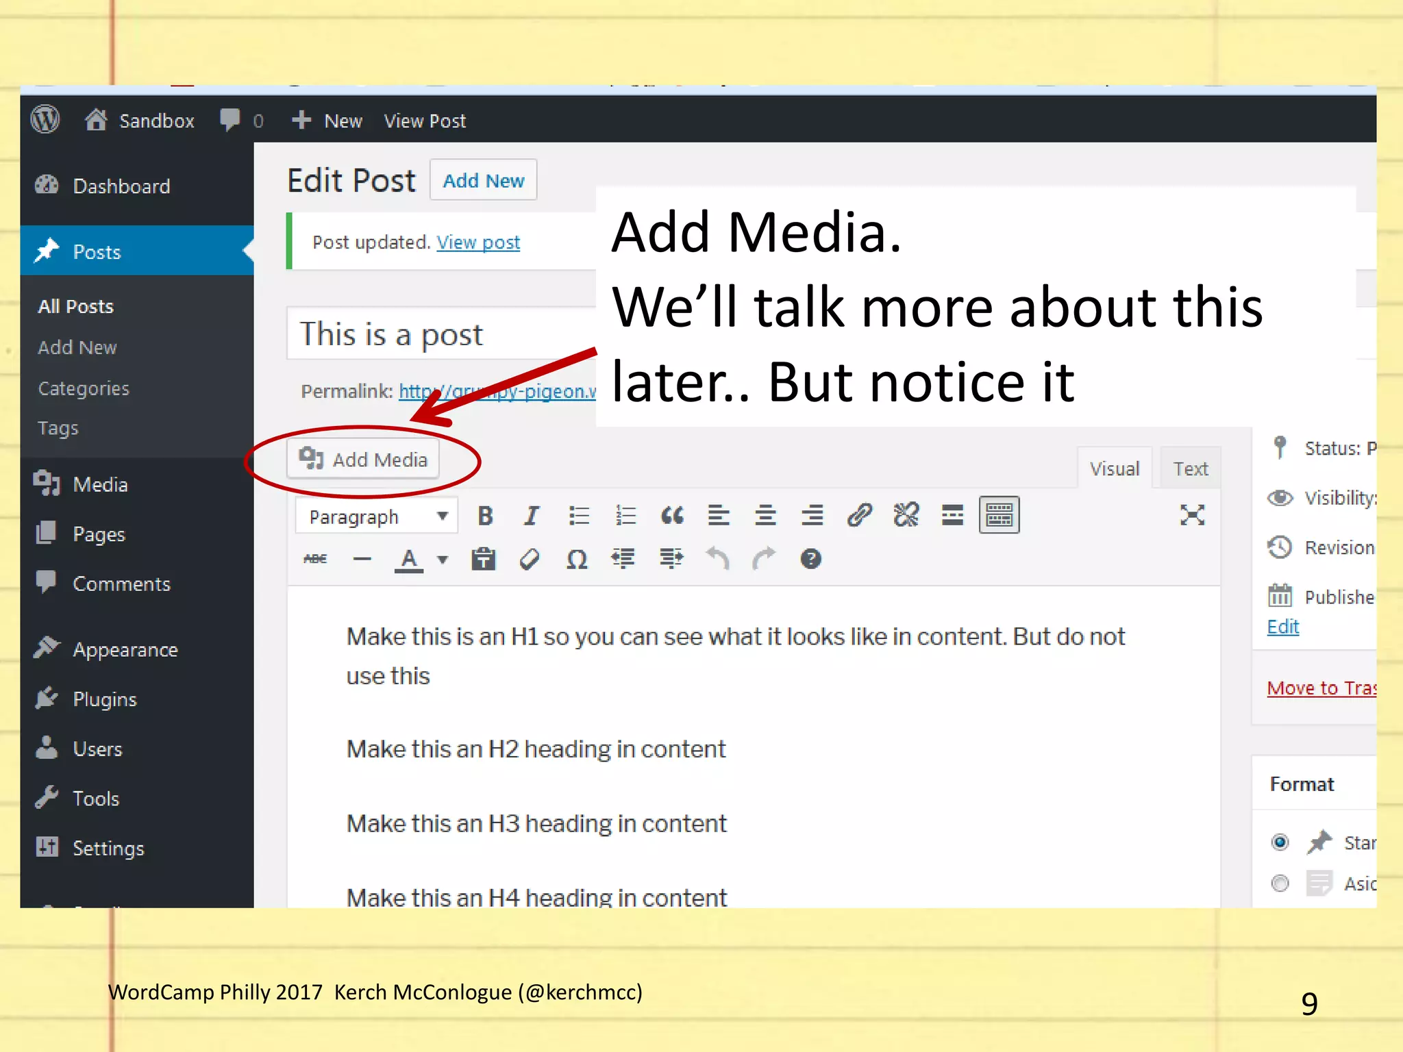The width and height of the screenshot is (1403, 1052).
Task: Toggle the toolbar kitchen sink button
Action: [999, 515]
